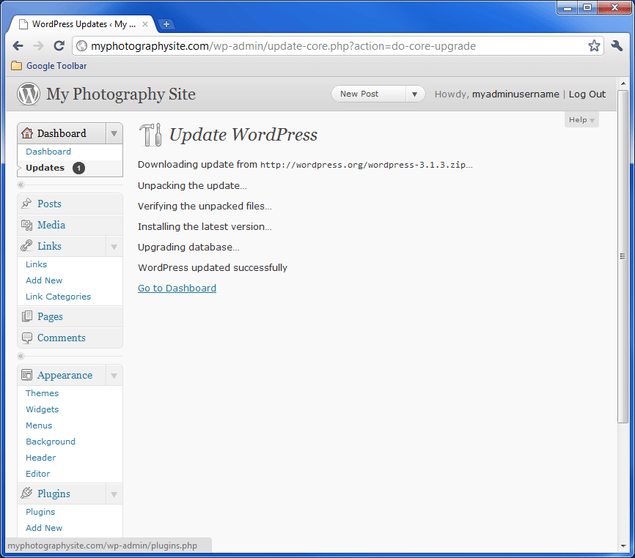Viewport: 635px width, 558px height.
Task: Open Plugins submenu item
Action: click(x=40, y=512)
